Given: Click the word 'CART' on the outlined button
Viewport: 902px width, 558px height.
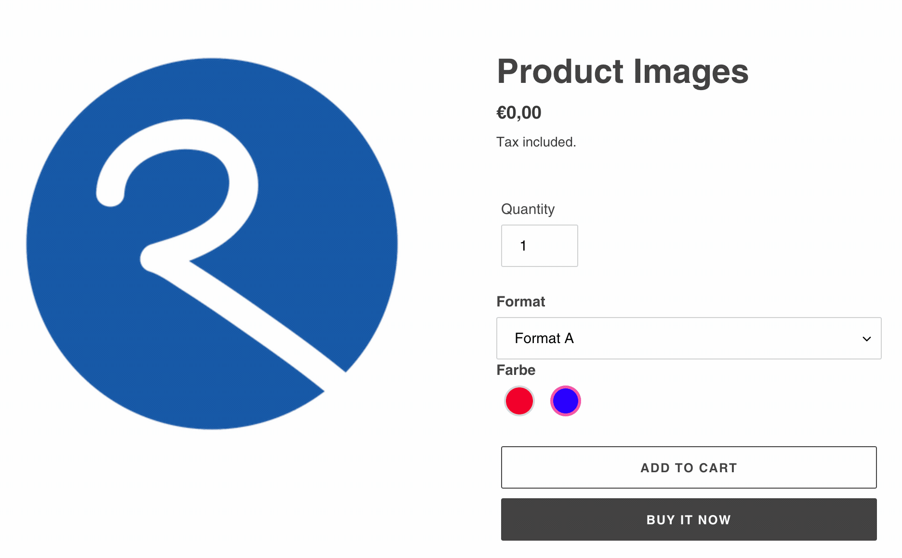Looking at the screenshot, I should coord(717,468).
